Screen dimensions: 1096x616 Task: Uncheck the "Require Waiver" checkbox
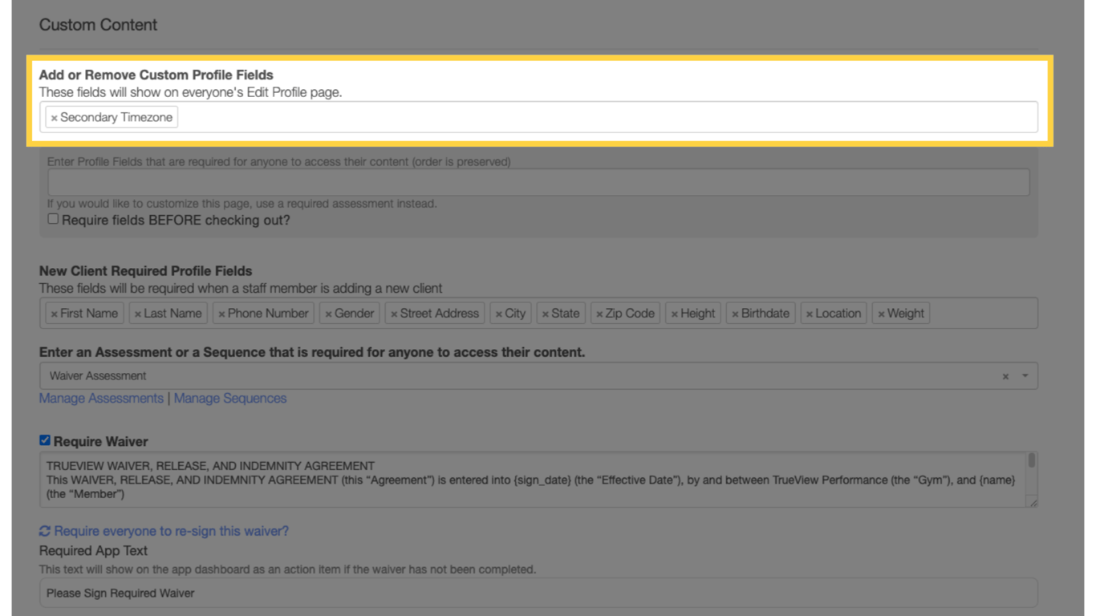46,440
